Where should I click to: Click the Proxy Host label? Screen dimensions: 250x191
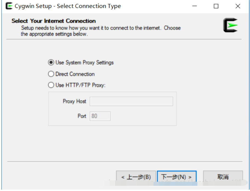74,101
